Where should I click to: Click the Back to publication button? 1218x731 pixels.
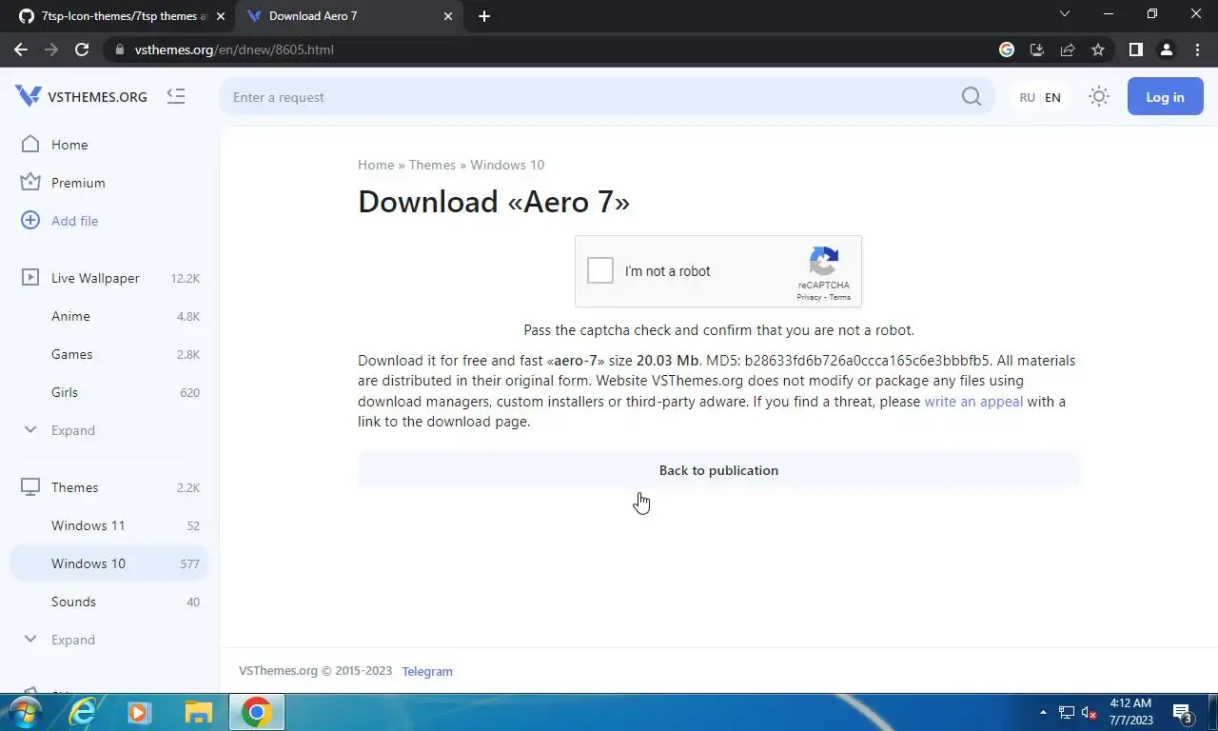coord(718,470)
